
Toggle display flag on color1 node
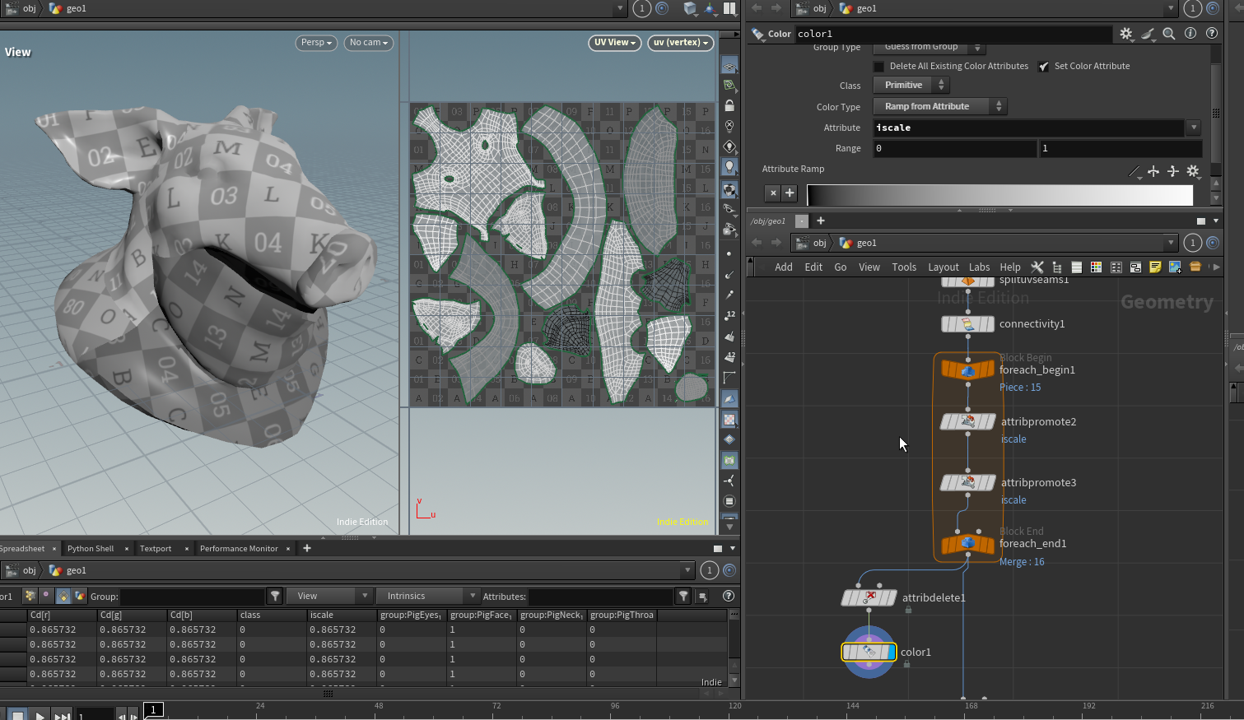891,652
